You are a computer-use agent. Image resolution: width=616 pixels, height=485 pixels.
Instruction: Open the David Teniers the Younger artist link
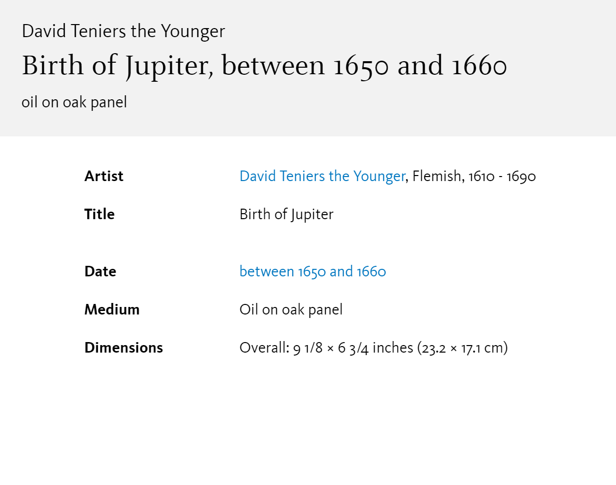coord(322,176)
